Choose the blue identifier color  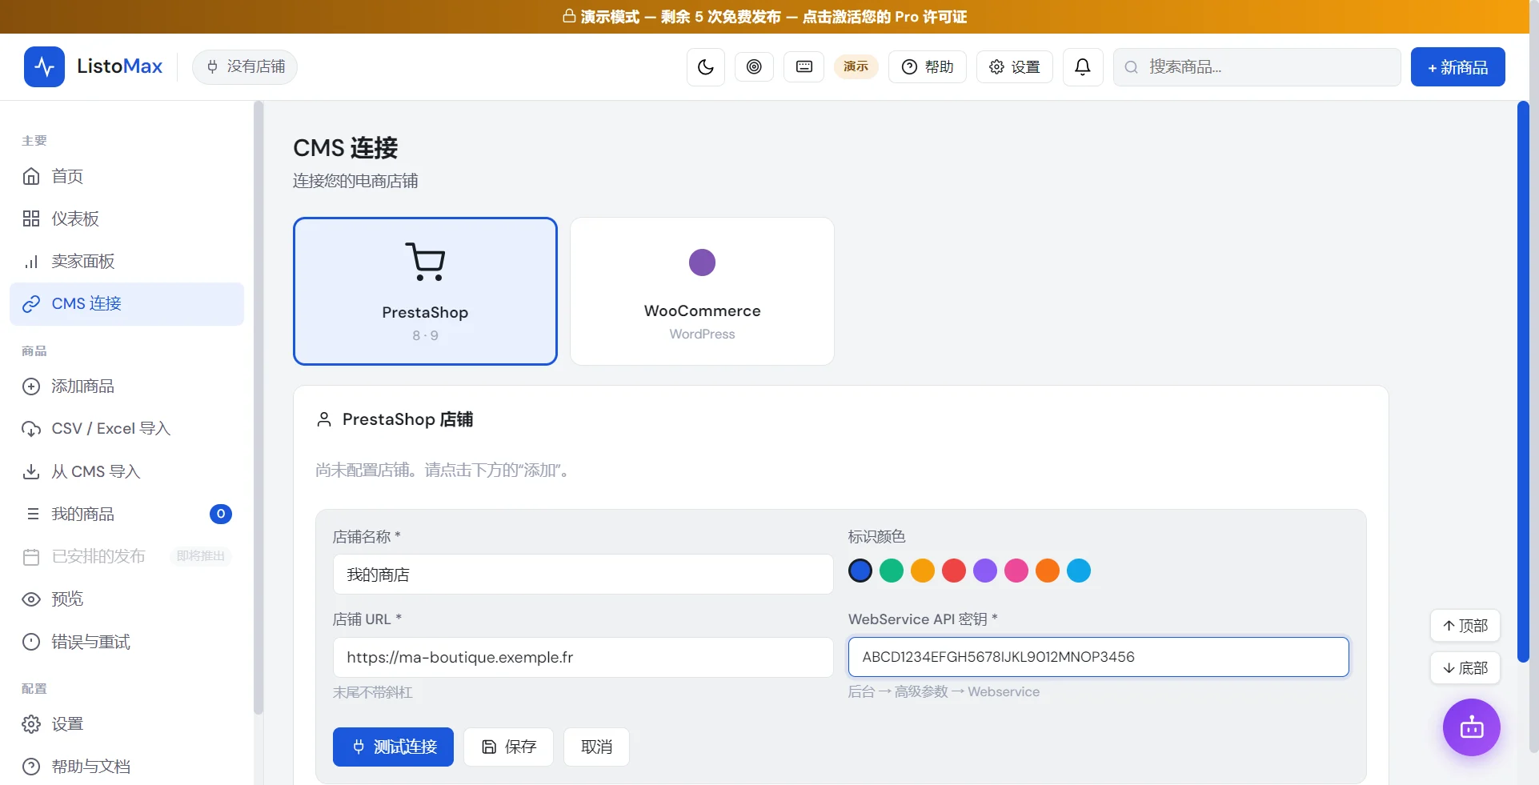860,571
